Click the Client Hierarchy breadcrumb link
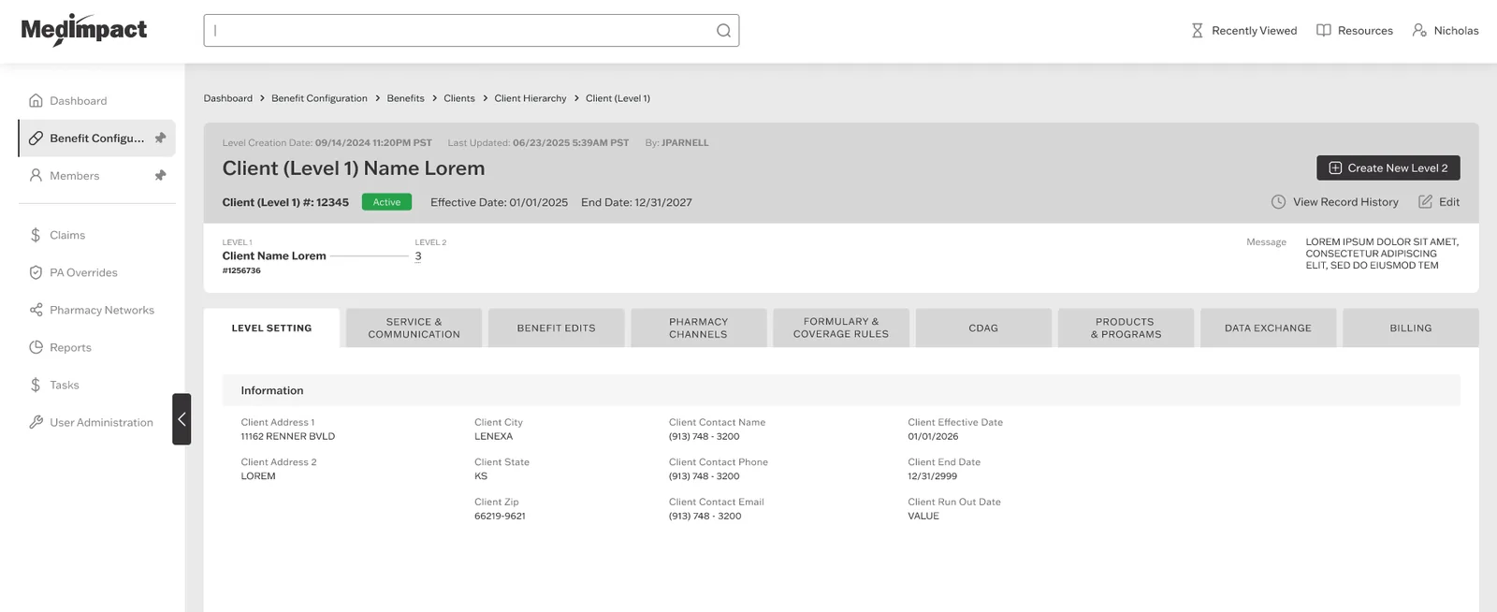Viewport: 1497px width, 612px height. (530, 98)
